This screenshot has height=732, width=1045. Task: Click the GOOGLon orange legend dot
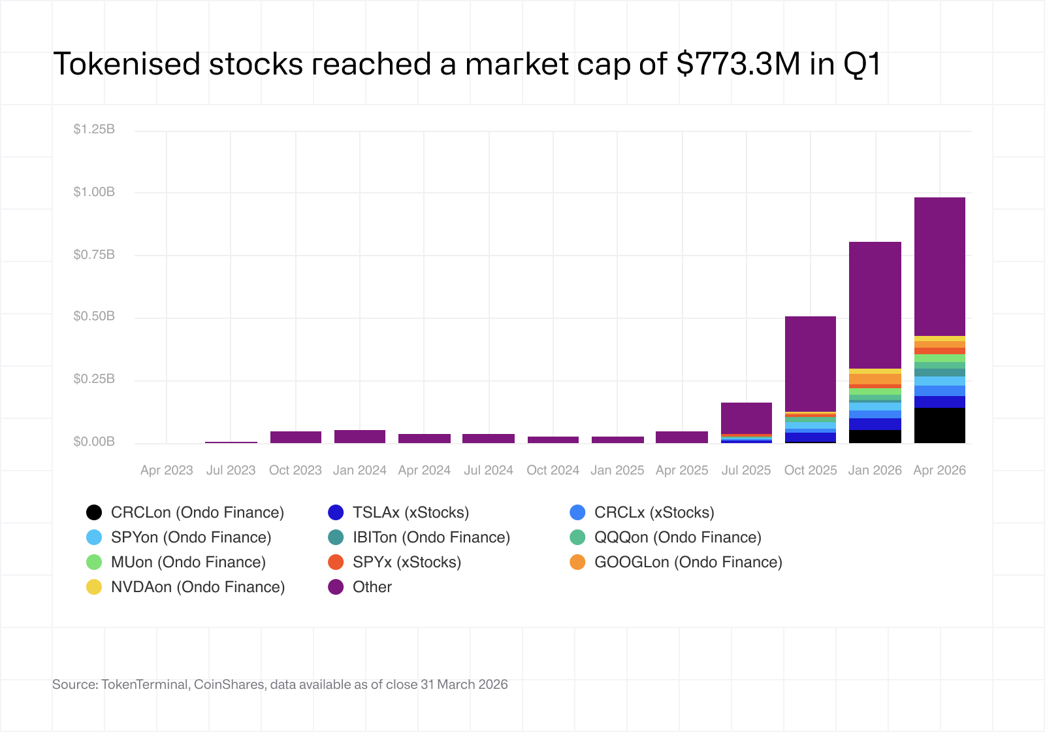coord(577,562)
